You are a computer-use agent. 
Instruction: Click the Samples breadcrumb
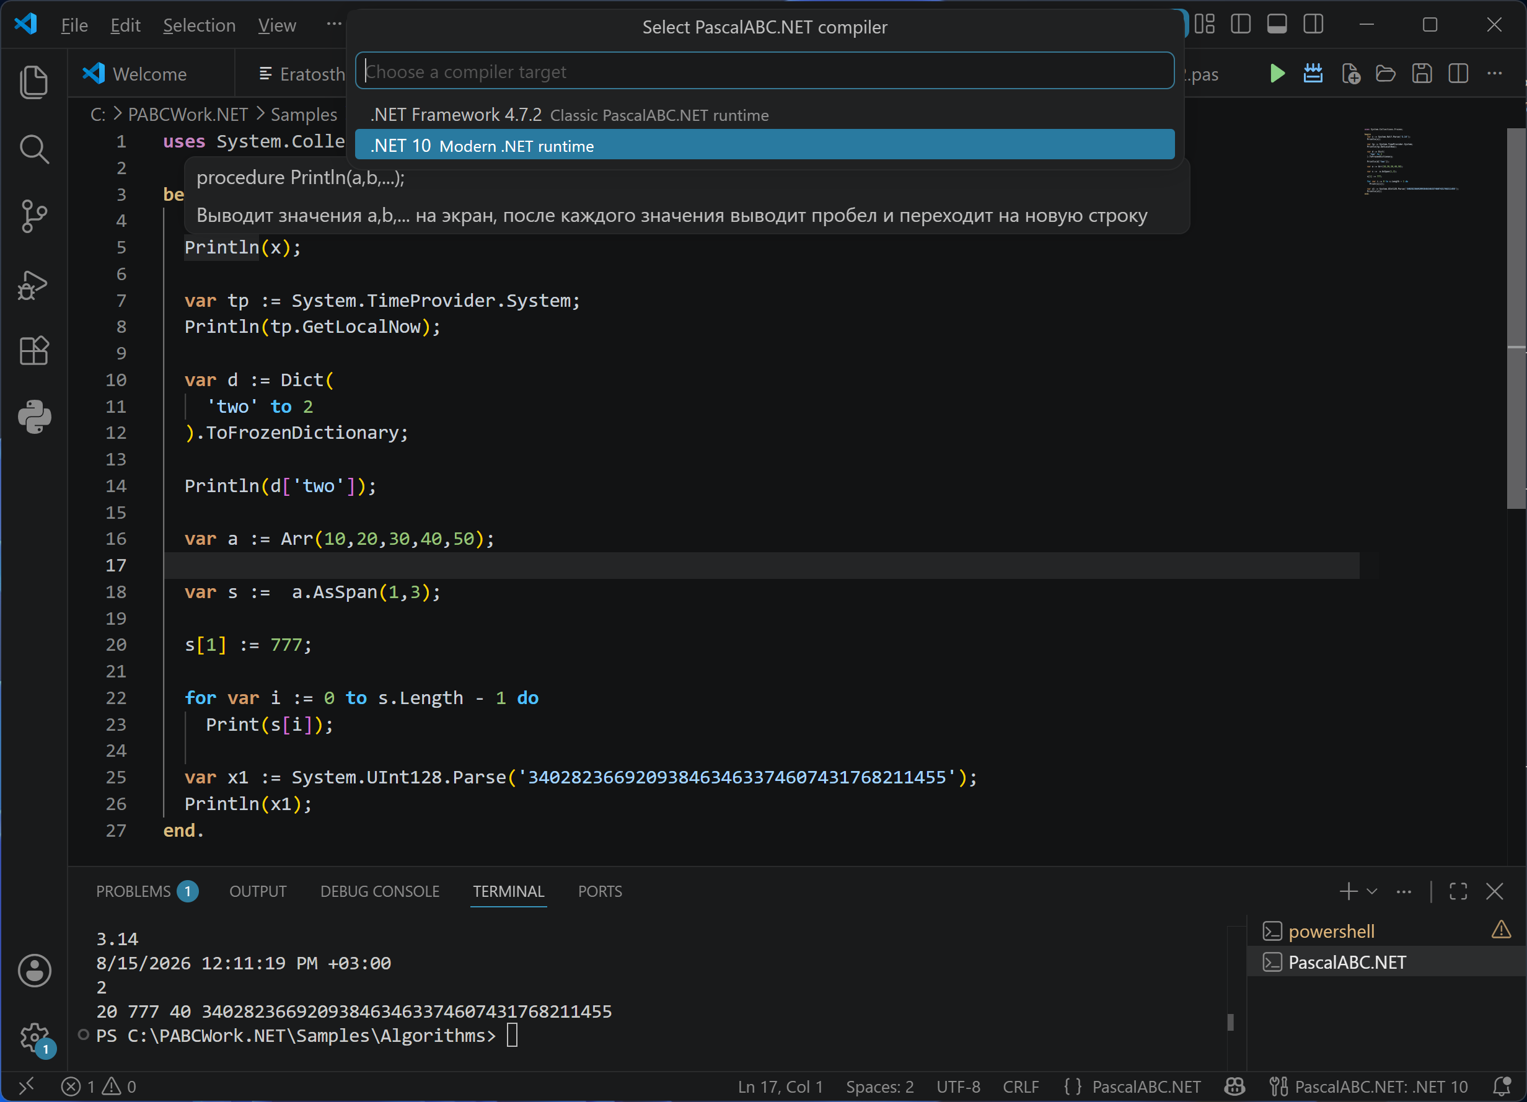pyautogui.click(x=304, y=115)
